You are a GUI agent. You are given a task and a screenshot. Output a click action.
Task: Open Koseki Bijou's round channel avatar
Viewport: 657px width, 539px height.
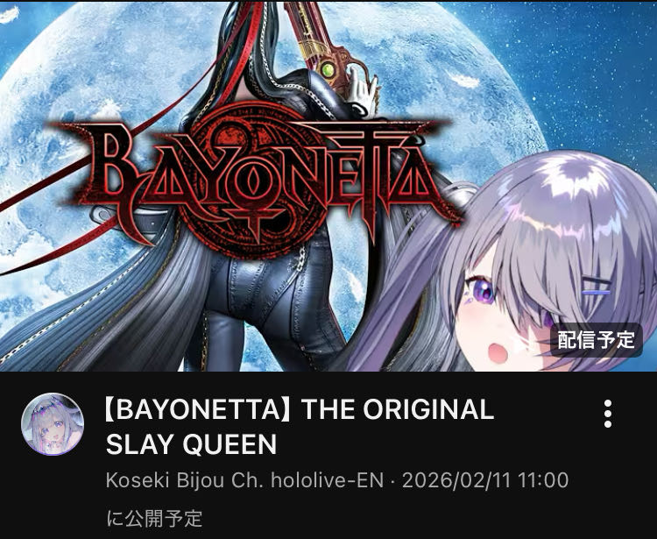click(x=53, y=424)
